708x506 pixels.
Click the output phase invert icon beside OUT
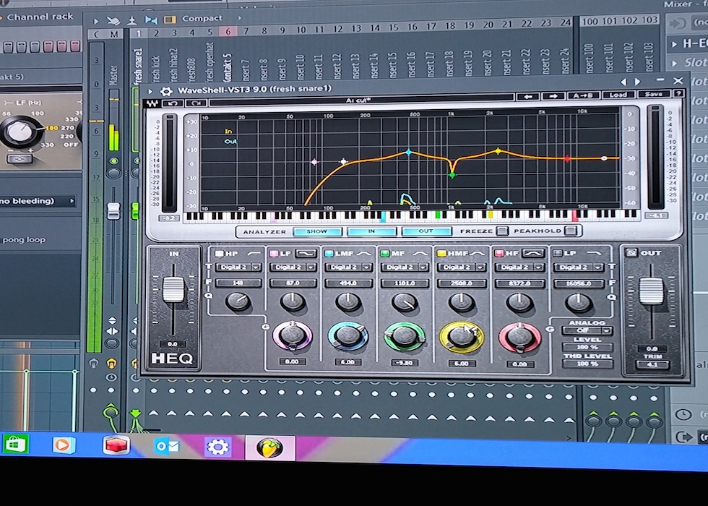pos(631,253)
